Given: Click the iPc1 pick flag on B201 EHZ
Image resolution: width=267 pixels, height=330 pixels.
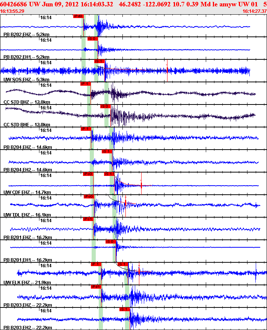Looking at the screenshot, I should [x=88, y=219].
